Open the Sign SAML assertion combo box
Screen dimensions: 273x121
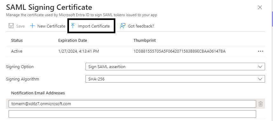click(x=175, y=67)
